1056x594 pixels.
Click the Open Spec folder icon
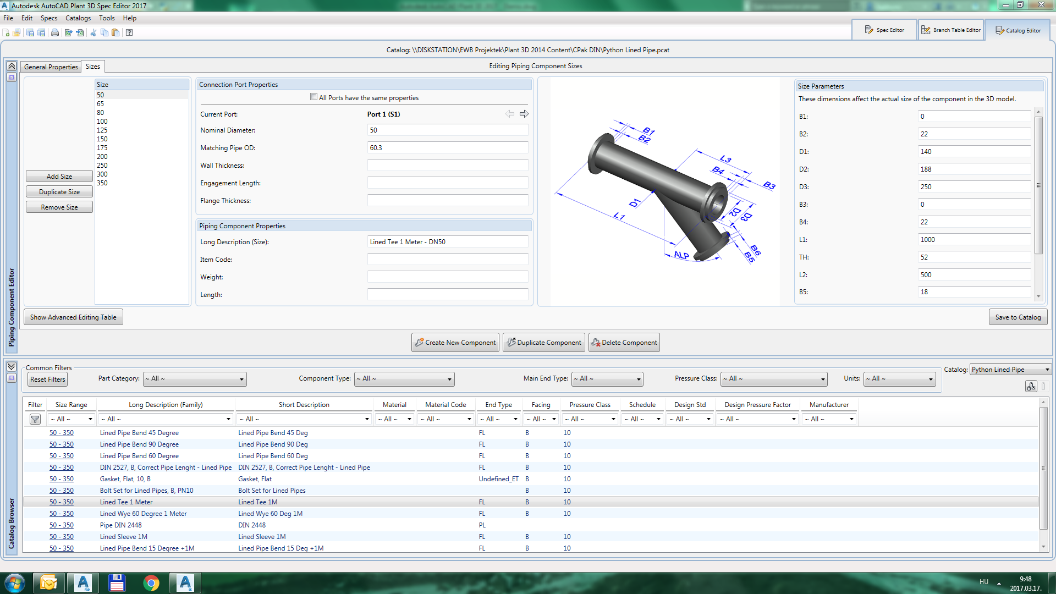click(x=16, y=32)
